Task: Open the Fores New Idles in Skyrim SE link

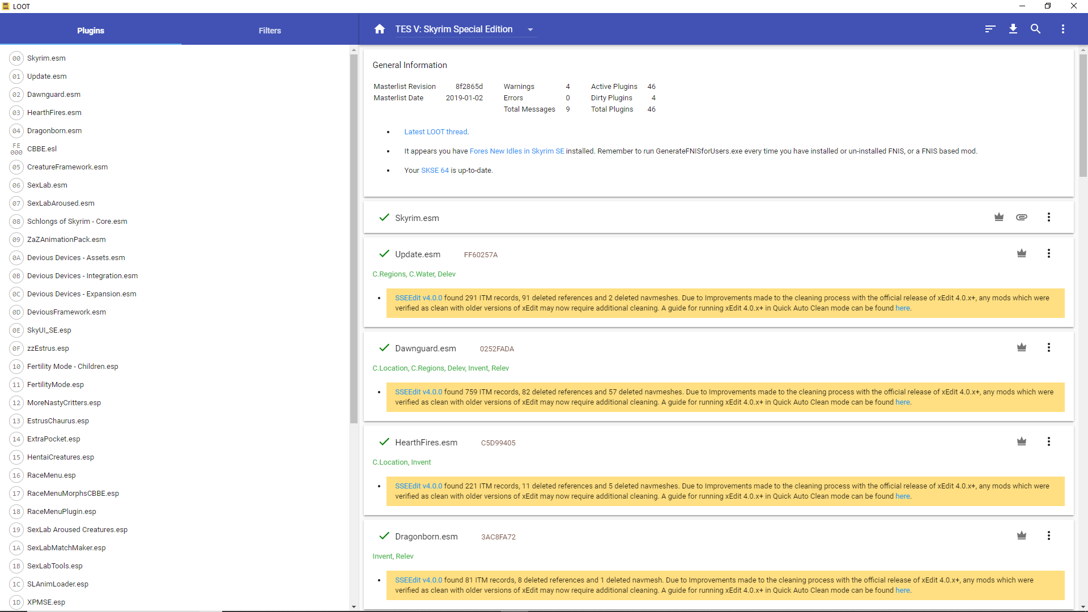Action: [517, 151]
